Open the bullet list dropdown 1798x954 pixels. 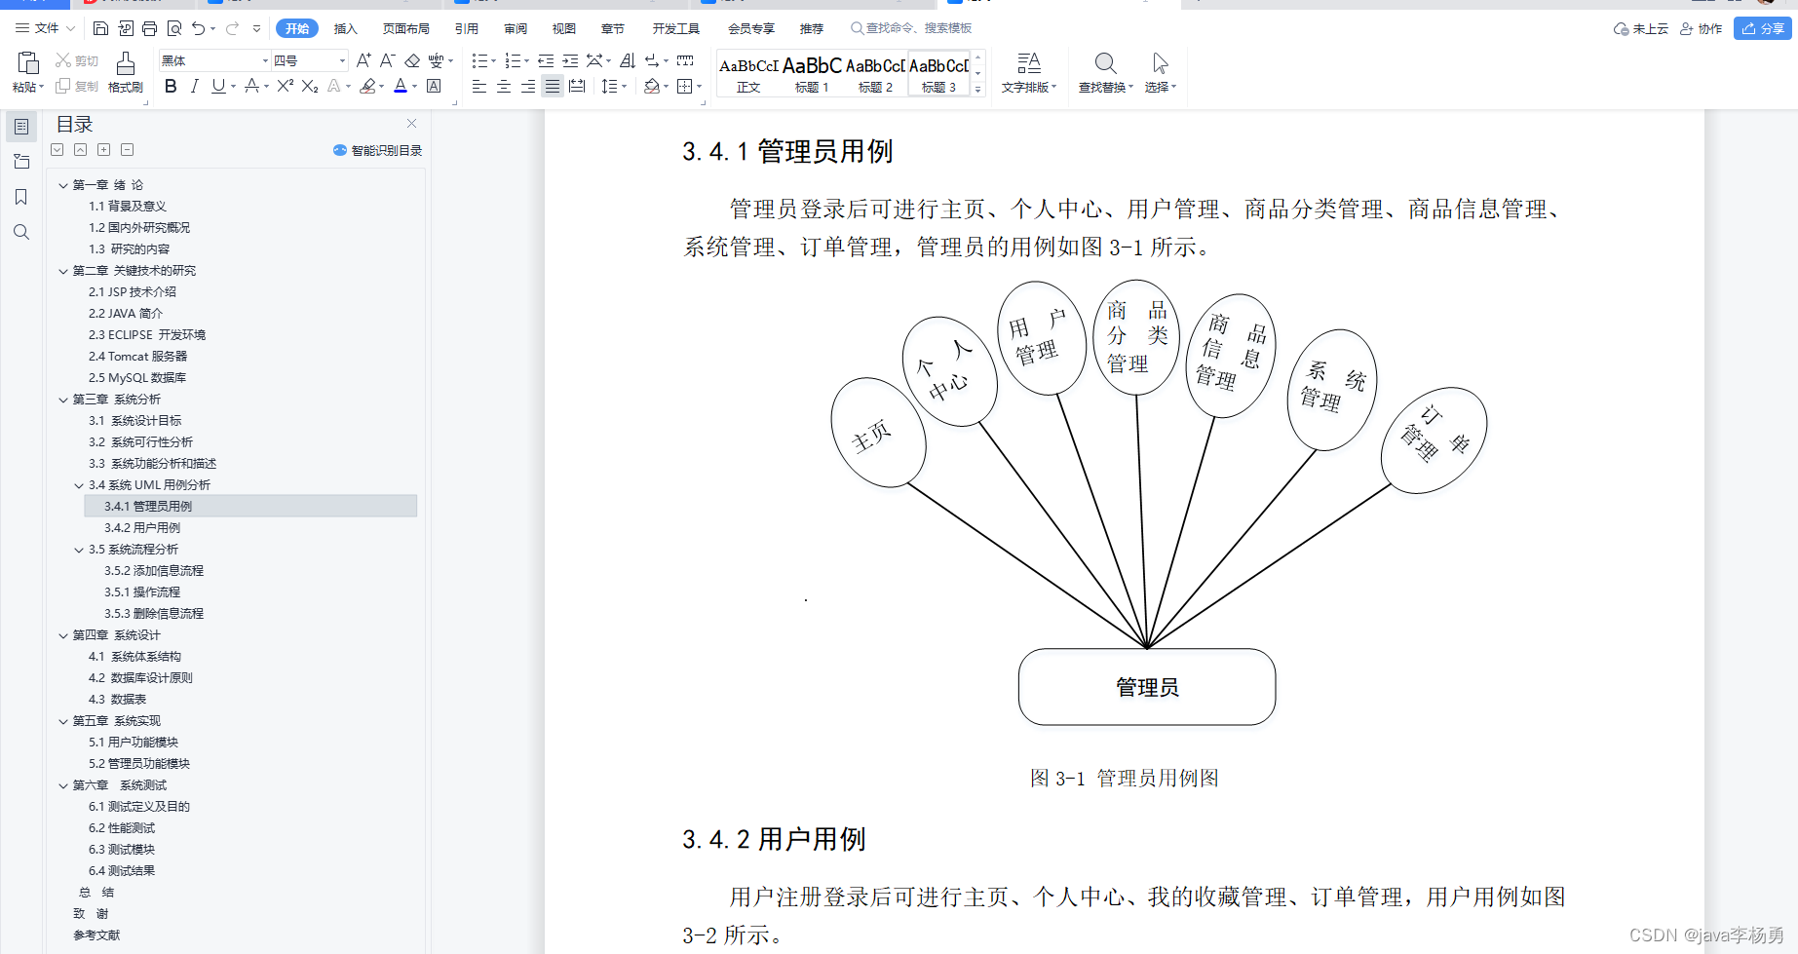pos(493,60)
